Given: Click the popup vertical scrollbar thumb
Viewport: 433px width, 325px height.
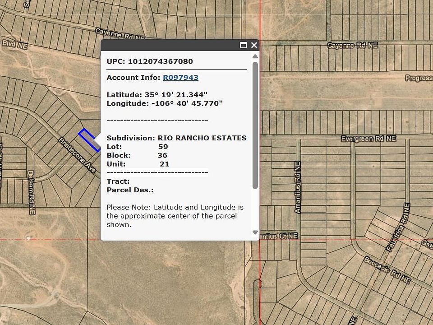Looking at the screenshot, I should click(x=255, y=125).
